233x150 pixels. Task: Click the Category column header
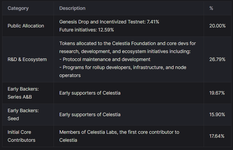[18, 8]
